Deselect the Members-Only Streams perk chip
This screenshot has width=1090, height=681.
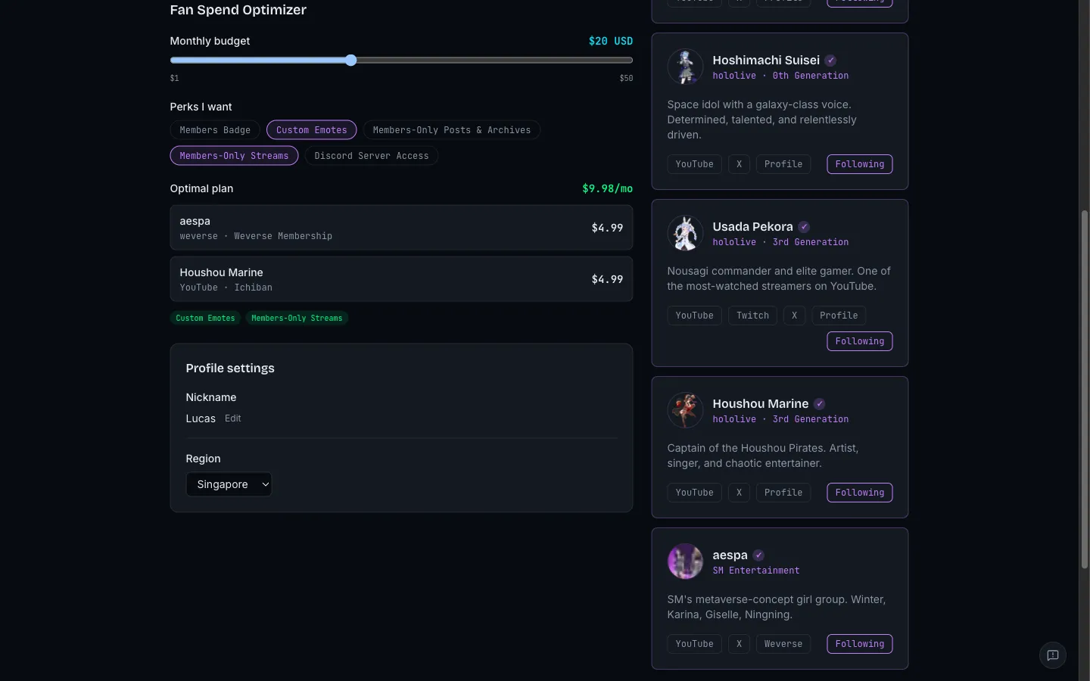pos(234,156)
